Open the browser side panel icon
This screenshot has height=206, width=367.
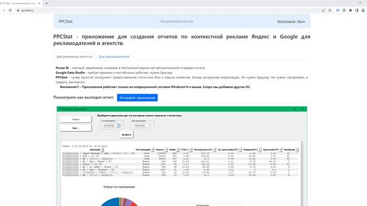pyautogui.click(x=357, y=10)
